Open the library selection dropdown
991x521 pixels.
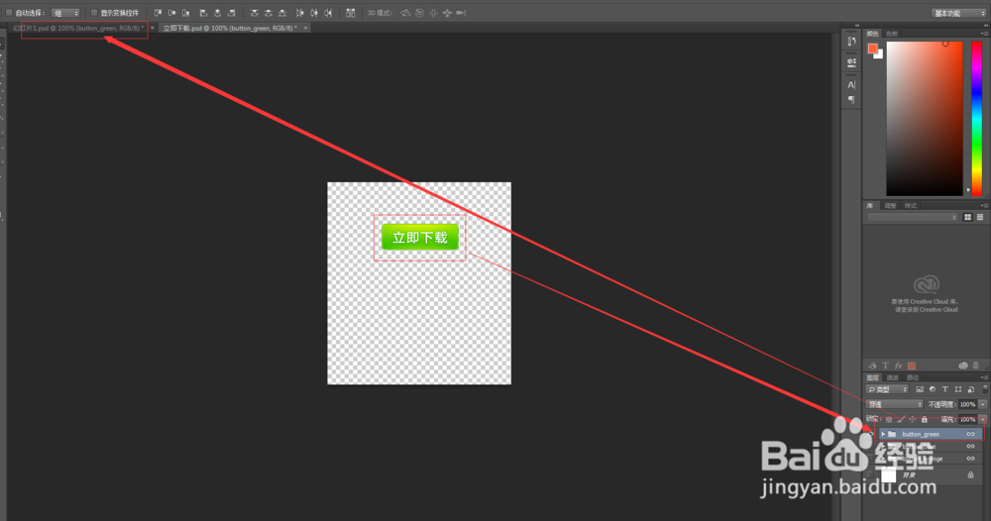pyautogui.click(x=913, y=217)
